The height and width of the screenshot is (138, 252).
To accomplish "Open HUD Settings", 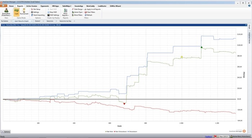I will click(x=53, y=15).
